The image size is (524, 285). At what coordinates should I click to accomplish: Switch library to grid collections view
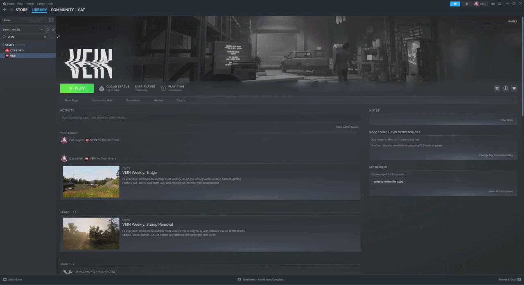tap(51, 20)
